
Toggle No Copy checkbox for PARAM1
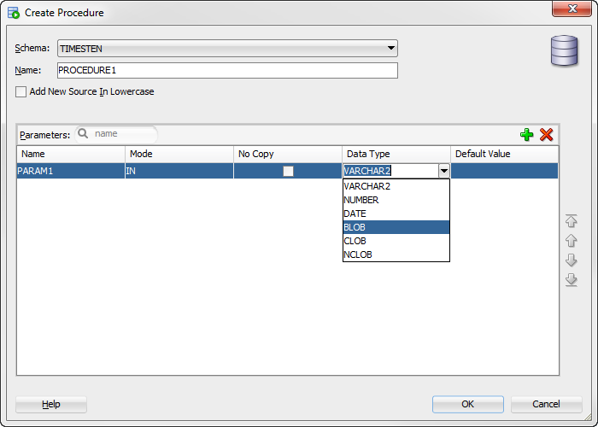288,171
